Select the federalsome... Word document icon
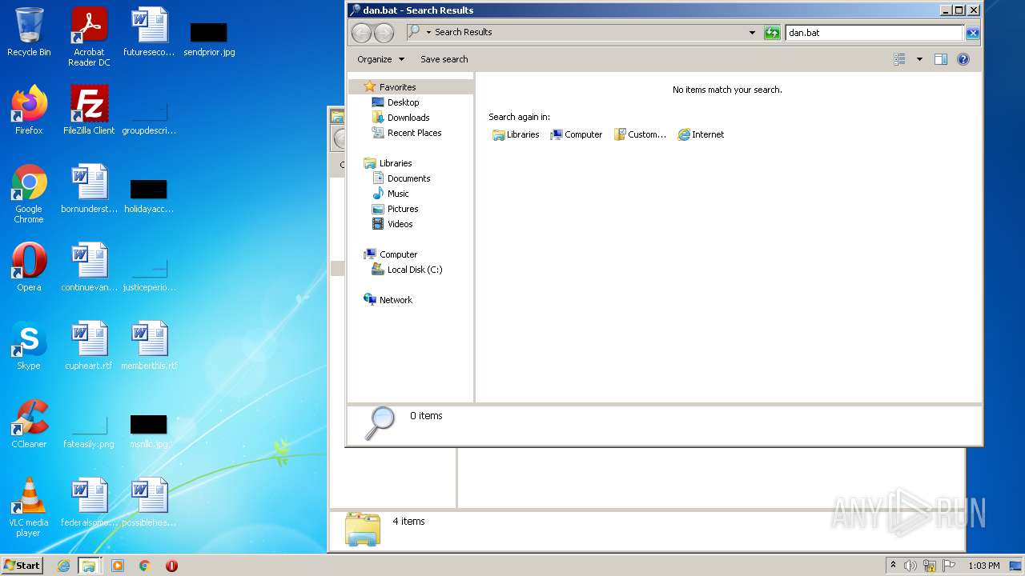The width and height of the screenshot is (1025, 576). (89, 502)
